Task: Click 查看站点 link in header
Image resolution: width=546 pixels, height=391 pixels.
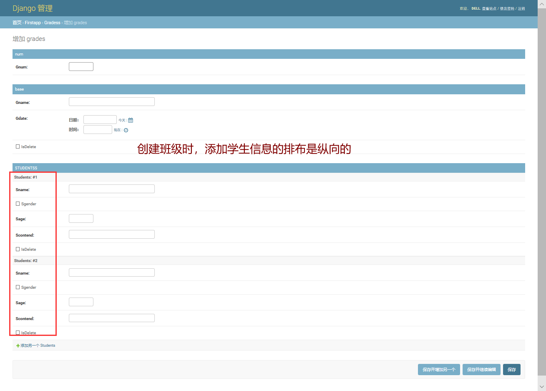Action: [x=489, y=8]
